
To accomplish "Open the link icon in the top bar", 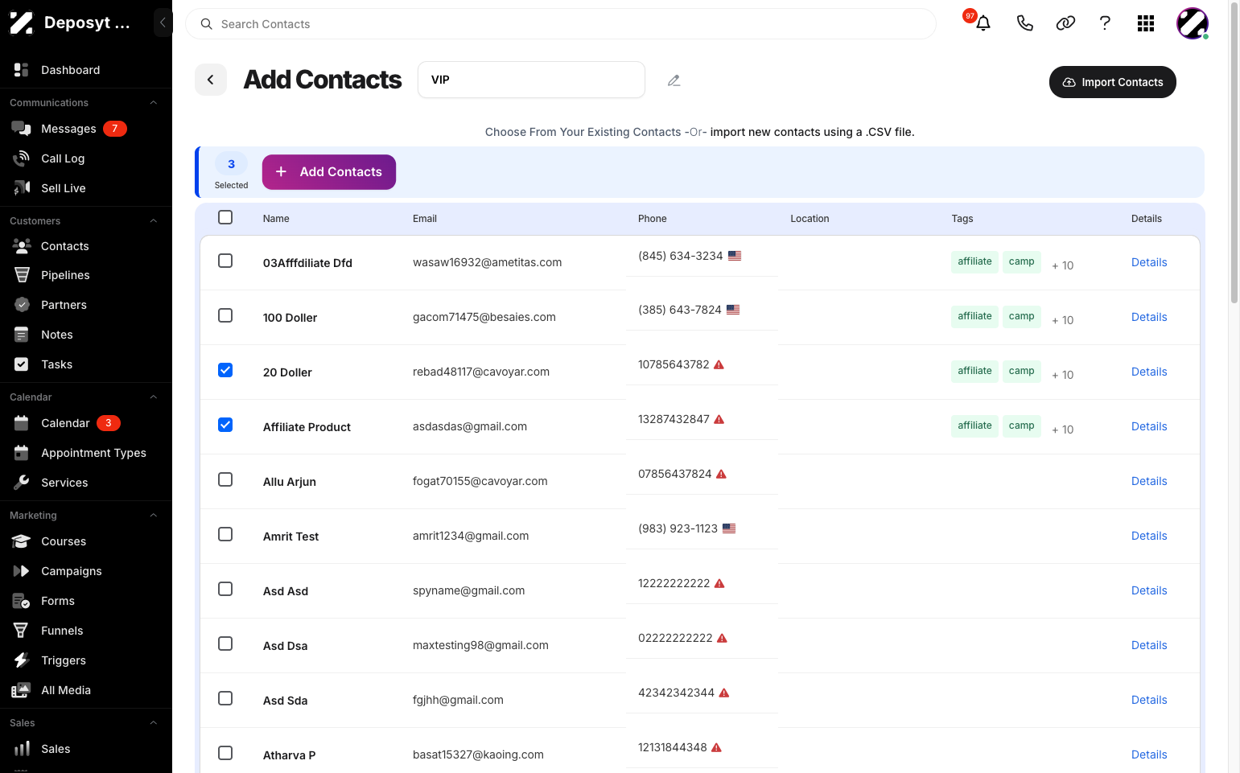I will click(1065, 23).
